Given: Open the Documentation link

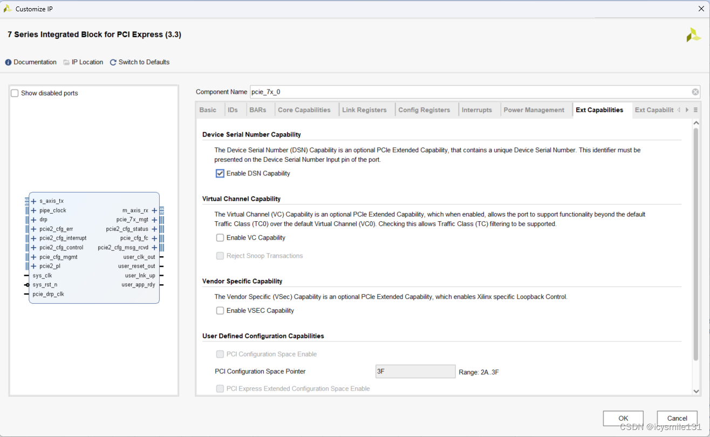Looking at the screenshot, I should (35, 63).
